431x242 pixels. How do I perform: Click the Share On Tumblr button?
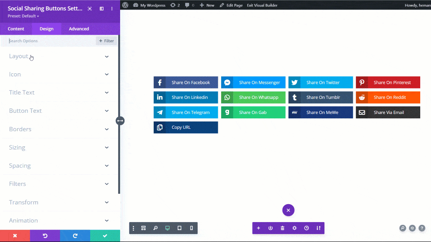(x=320, y=98)
